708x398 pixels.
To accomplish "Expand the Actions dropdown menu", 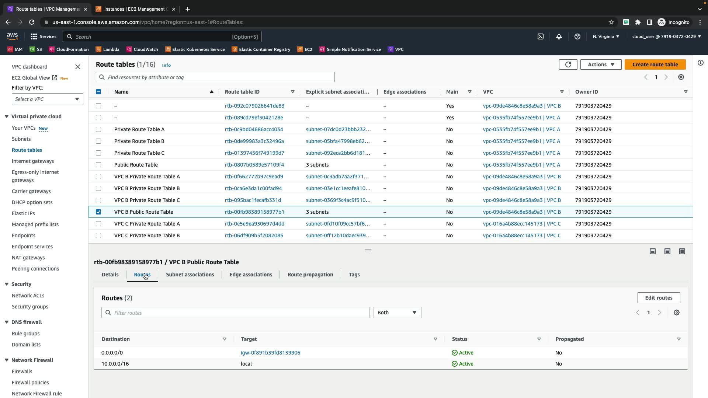I will pyautogui.click(x=601, y=64).
